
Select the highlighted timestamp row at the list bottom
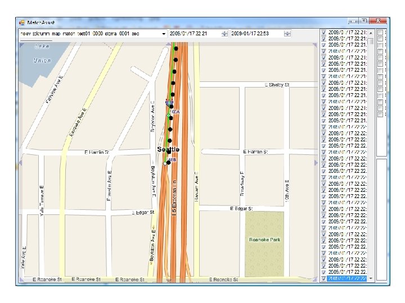pos(346,278)
